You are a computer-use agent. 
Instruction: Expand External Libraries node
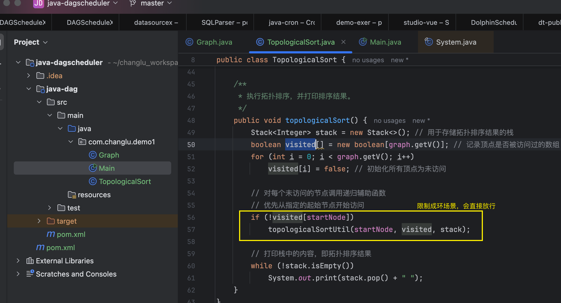tap(18, 261)
